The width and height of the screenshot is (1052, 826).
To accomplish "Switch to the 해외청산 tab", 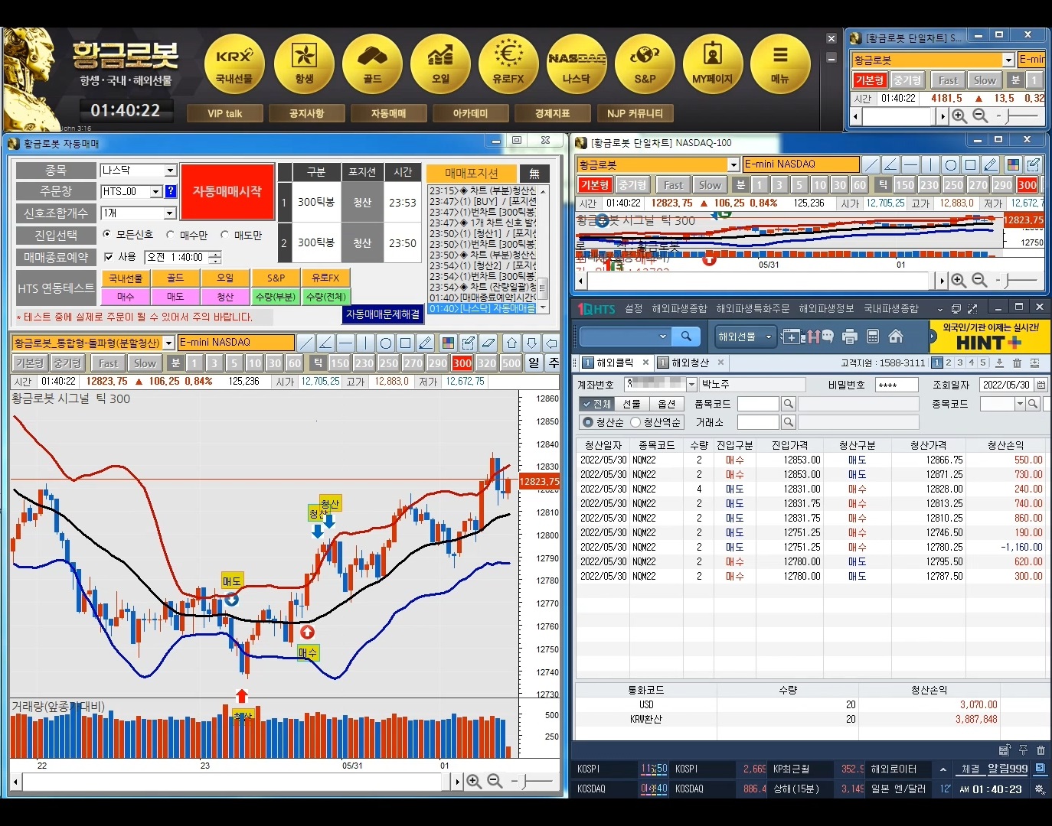I will click(690, 363).
